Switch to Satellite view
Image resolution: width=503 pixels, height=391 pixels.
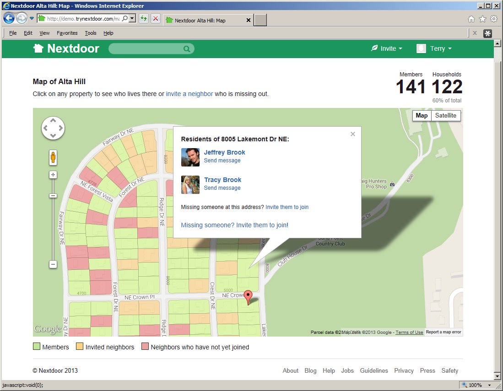pos(445,116)
